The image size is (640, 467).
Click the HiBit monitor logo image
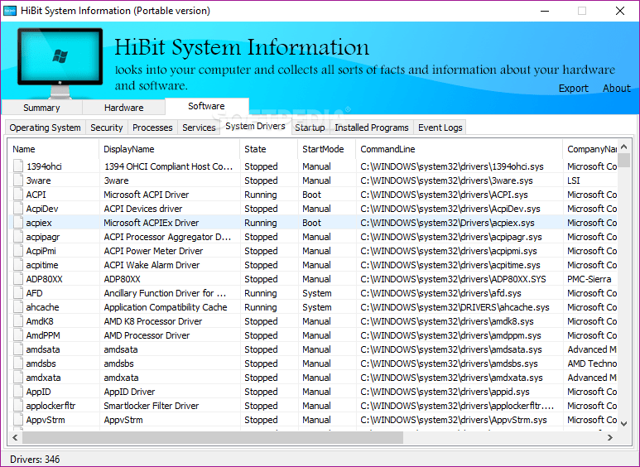coord(60,63)
